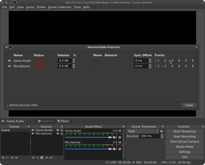Enter Studio Mode
This screenshot has height=165, width=205.
[184, 147]
